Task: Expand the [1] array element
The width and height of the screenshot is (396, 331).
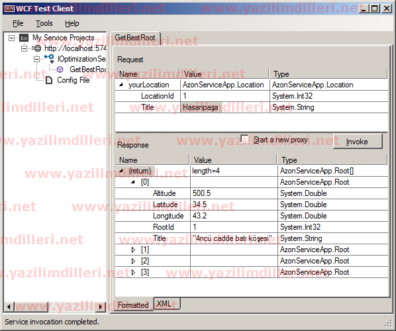Action: (x=133, y=250)
